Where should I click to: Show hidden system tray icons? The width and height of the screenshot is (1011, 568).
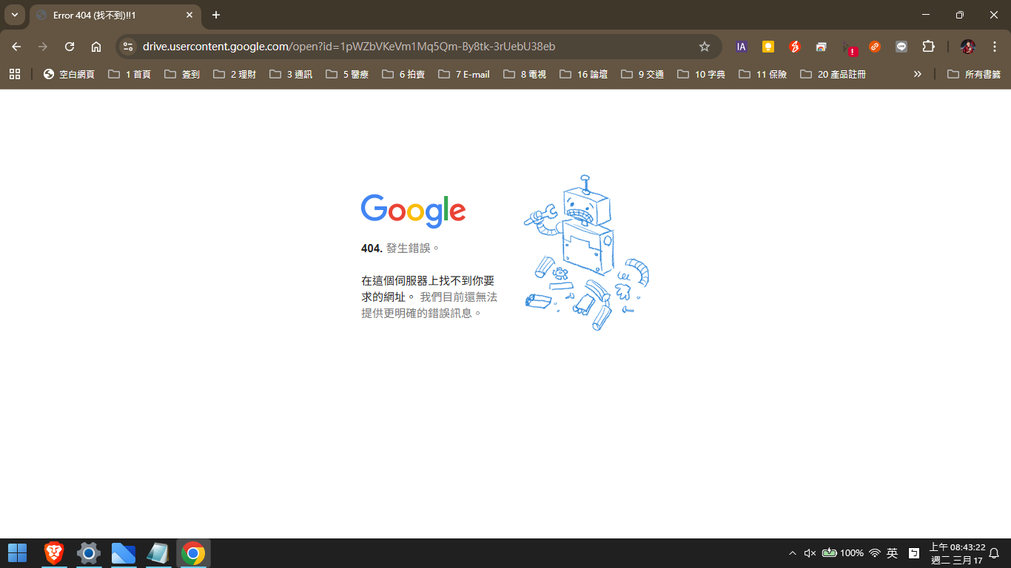[793, 553]
